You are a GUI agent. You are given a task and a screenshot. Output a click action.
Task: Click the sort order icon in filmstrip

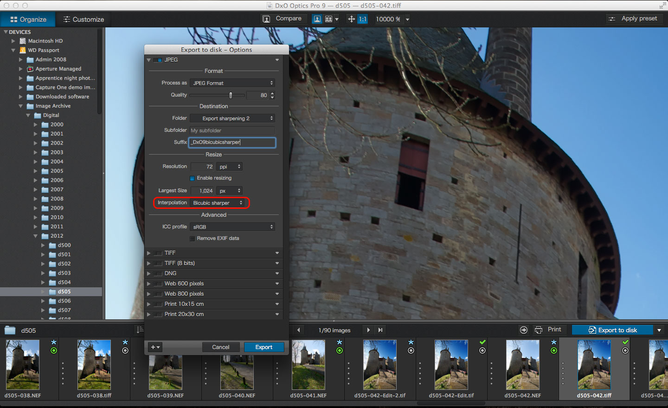[140, 330]
